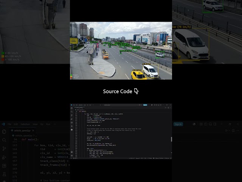Screen dimensions: 242x182
Task: Click dimmed line number 163 in background editor
Action: click(15, 145)
